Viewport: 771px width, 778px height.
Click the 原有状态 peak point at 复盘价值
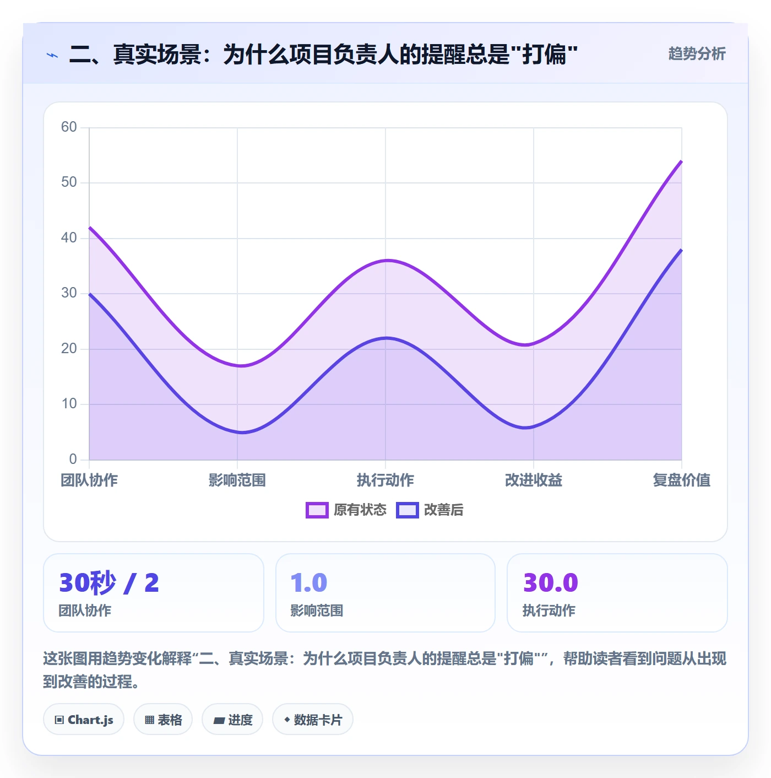pyautogui.click(x=682, y=161)
